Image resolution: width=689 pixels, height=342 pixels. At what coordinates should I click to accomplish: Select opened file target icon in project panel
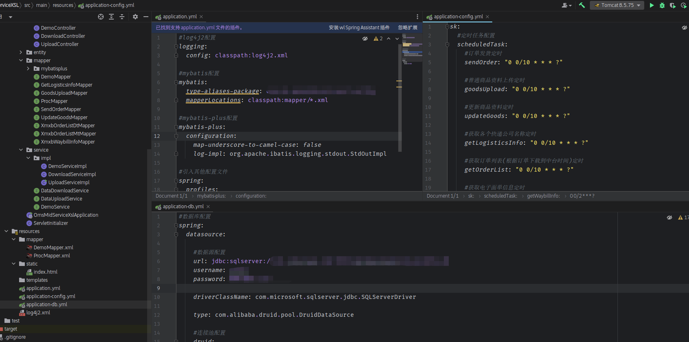point(101,17)
